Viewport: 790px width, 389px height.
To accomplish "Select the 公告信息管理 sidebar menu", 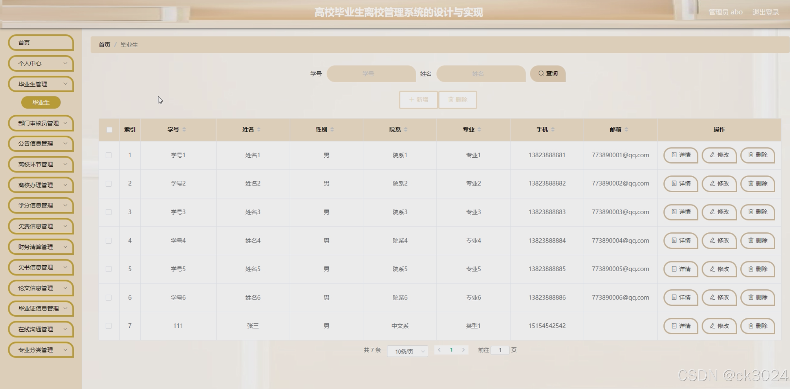I will click(41, 143).
